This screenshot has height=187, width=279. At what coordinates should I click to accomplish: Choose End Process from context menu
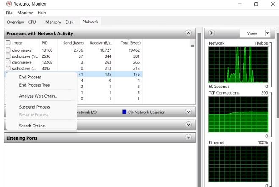click(30, 77)
